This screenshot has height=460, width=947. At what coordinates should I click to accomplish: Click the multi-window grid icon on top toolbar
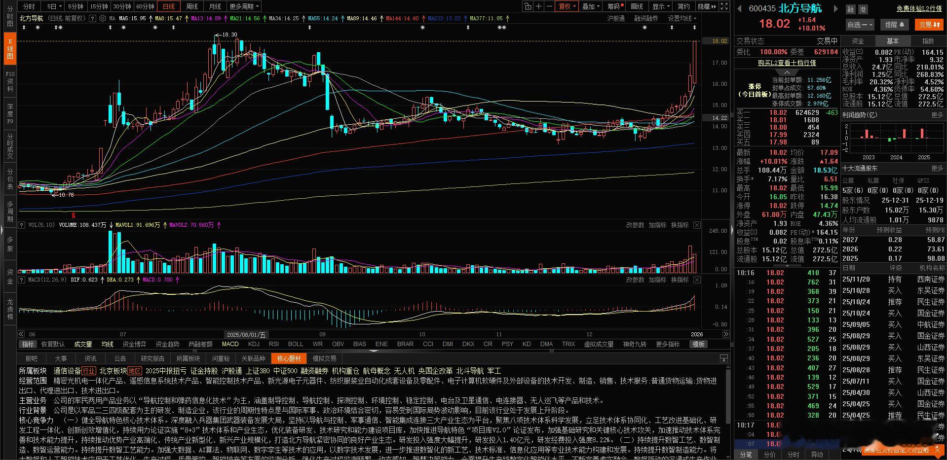coord(528,6)
